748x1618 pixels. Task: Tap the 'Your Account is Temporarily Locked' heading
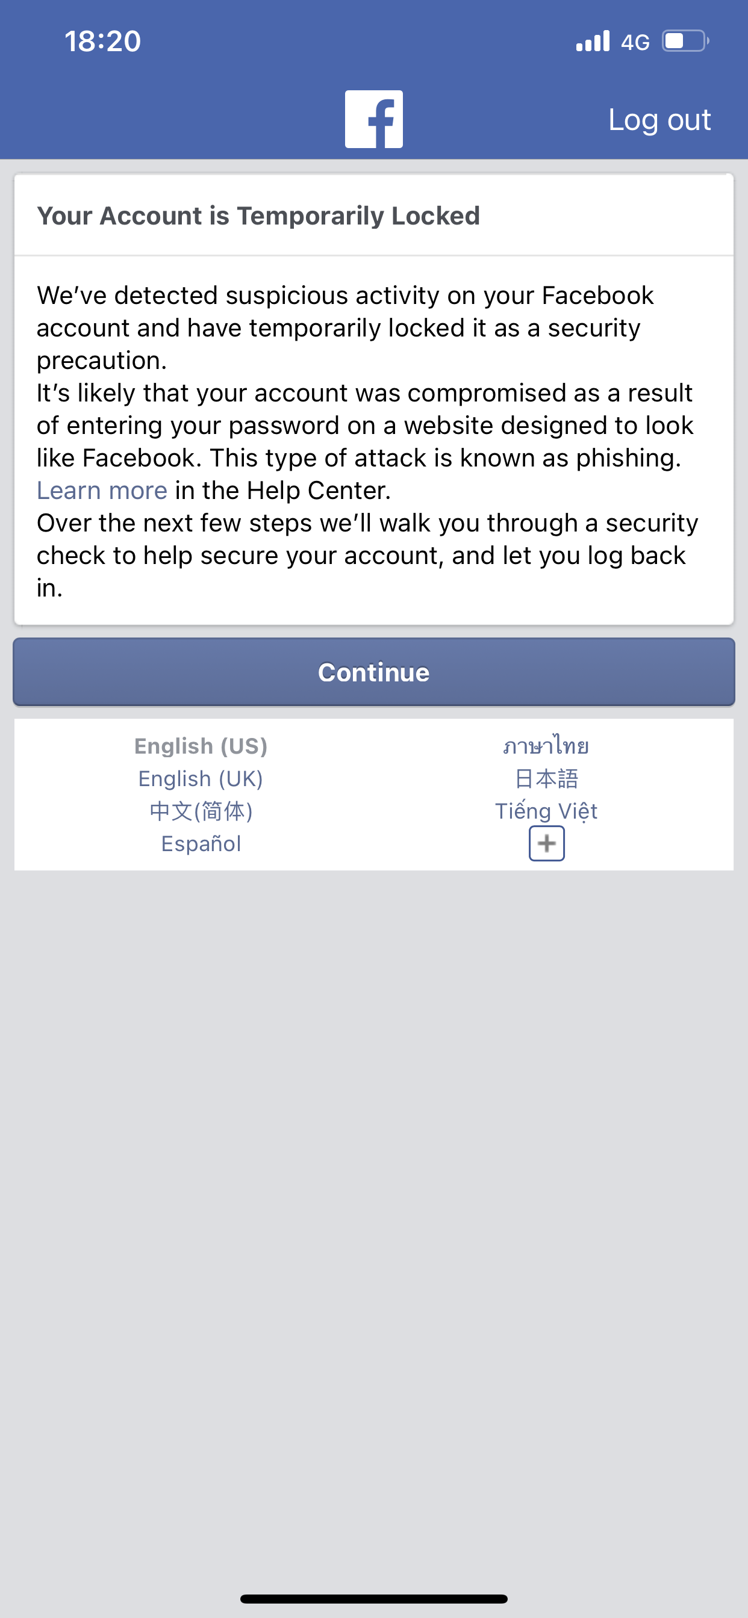pyautogui.click(x=258, y=216)
